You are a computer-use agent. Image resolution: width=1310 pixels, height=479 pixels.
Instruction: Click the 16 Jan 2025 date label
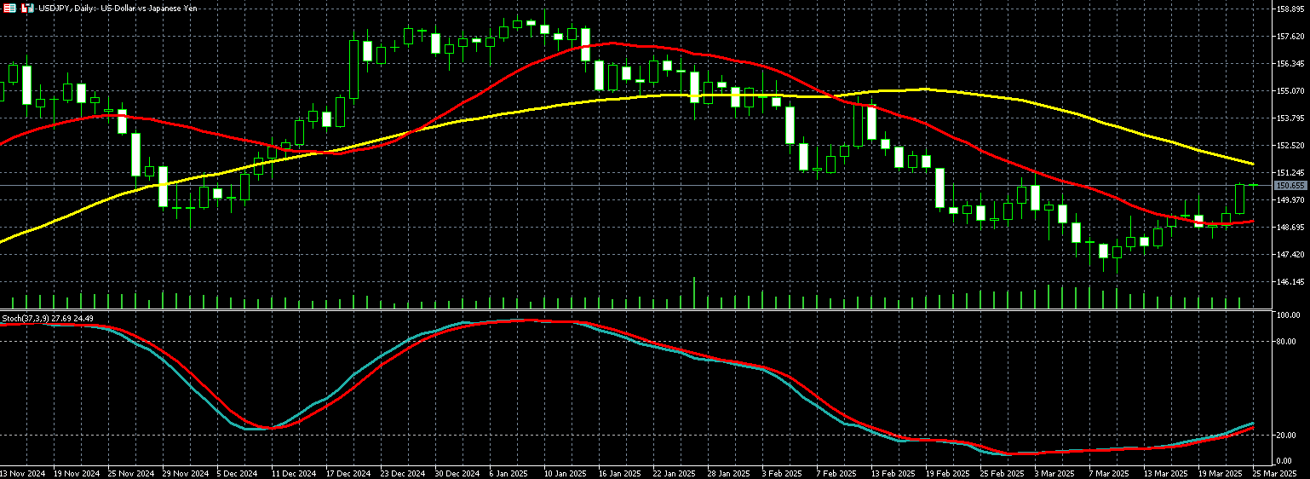point(620,473)
